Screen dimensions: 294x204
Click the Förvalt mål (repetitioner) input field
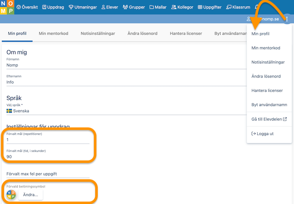click(x=48, y=140)
